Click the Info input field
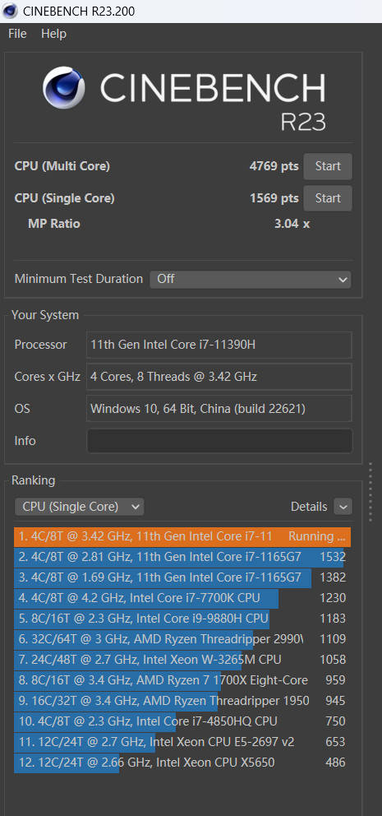Screen dimensions: 382x816 (219, 441)
